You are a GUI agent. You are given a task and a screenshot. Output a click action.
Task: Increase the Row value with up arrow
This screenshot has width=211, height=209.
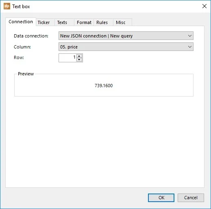point(79,56)
